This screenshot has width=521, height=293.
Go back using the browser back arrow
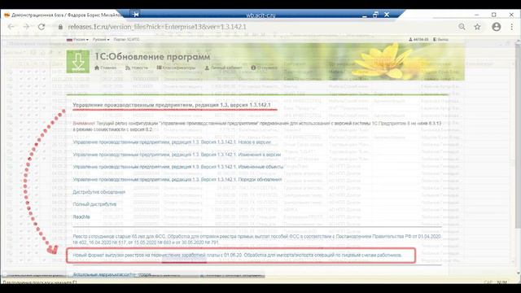[11, 27]
